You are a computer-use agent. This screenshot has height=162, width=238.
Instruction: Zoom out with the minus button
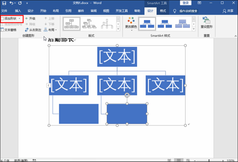(x=195, y=160)
